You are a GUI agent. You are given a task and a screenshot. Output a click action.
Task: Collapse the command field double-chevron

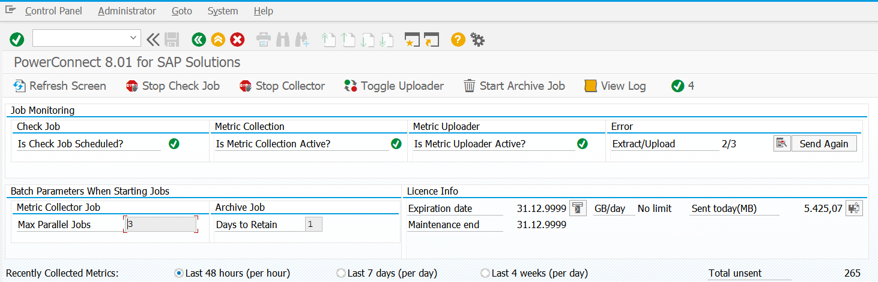(153, 40)
